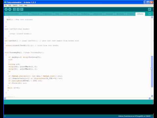Open the Tools menu

tap(21, 5)
